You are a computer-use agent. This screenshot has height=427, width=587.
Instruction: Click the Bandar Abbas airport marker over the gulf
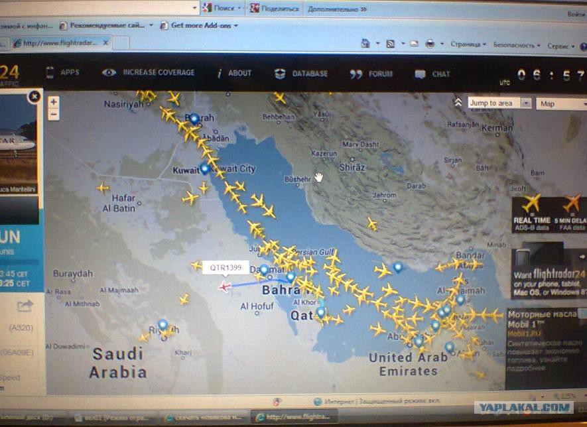[397, 267]
